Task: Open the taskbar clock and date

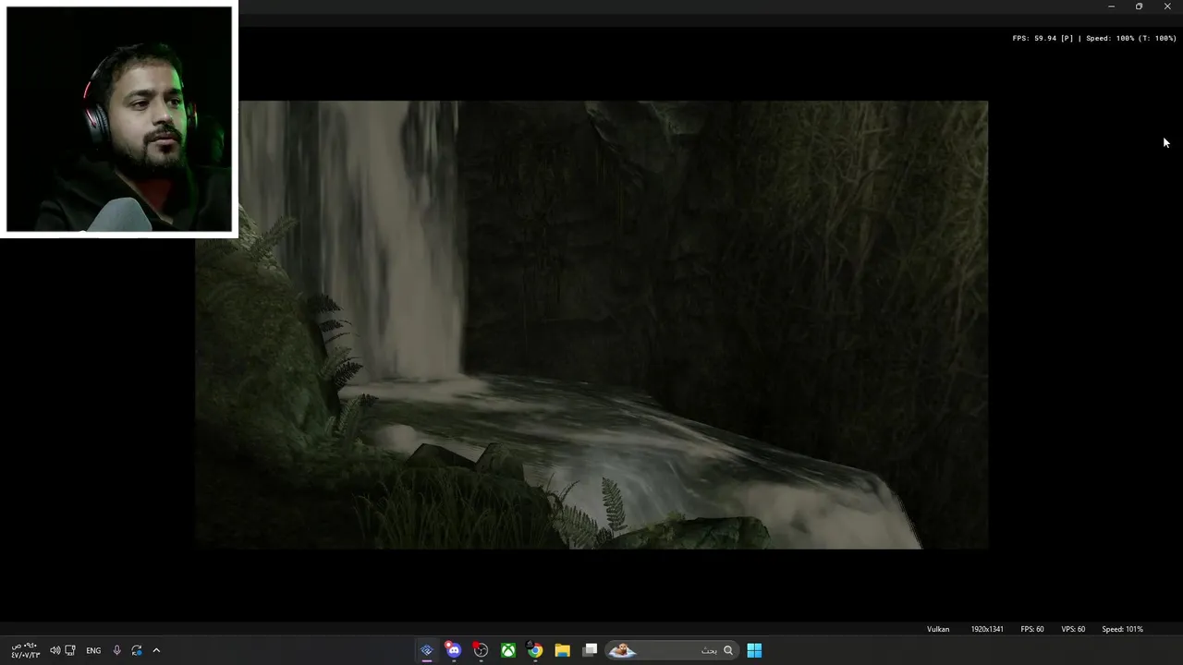Action: coord(25,650)
